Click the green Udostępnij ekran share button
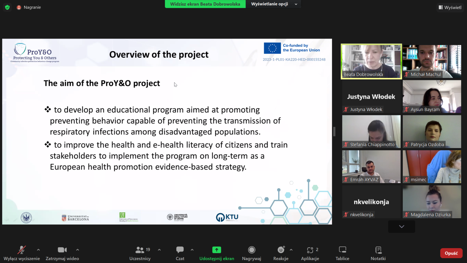The height and width of the screenshot is (263, 467). point(217,253)
